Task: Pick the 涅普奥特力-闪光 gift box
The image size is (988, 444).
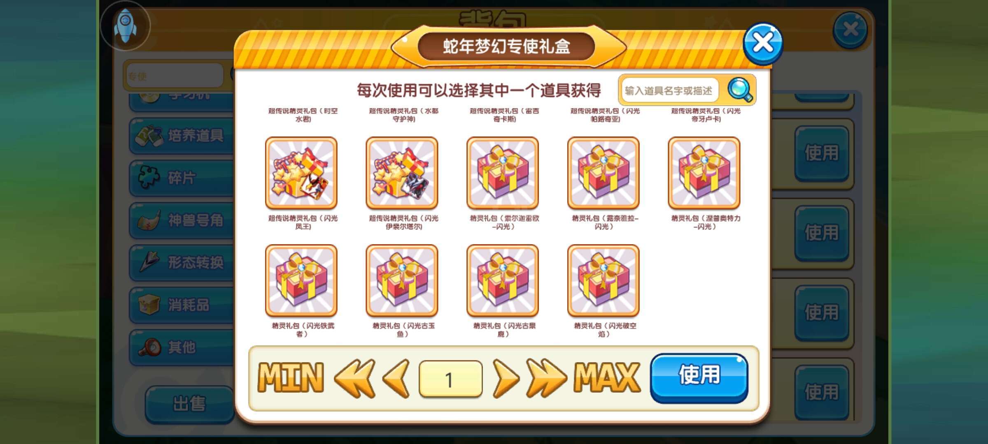Action: tap(704, 173)
